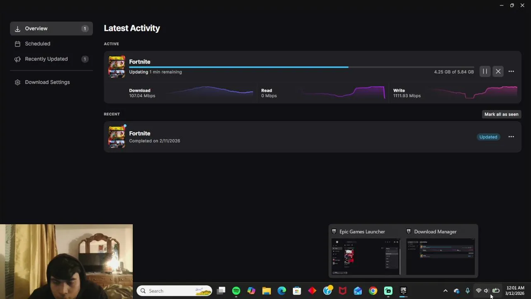Click the Download Settings gear icon
The height and width of the screenshot is (299, 531).
coord(17,82)
